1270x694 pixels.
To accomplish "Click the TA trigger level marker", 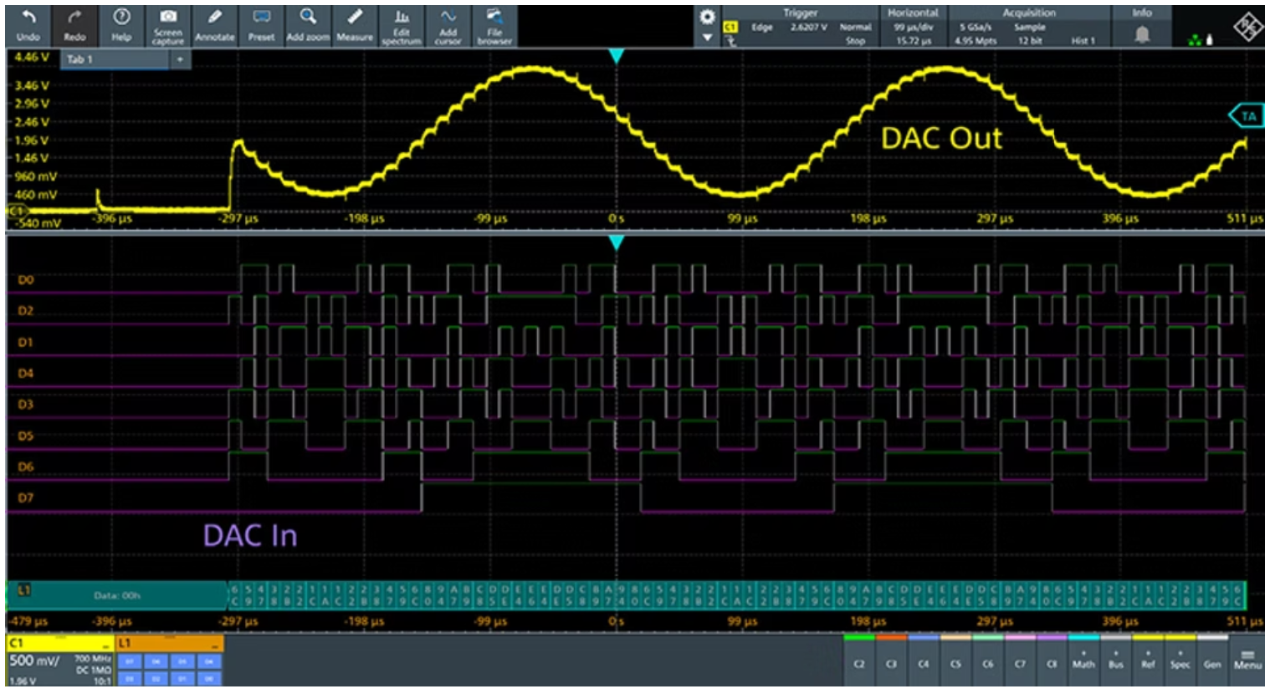I will 1247,116.
